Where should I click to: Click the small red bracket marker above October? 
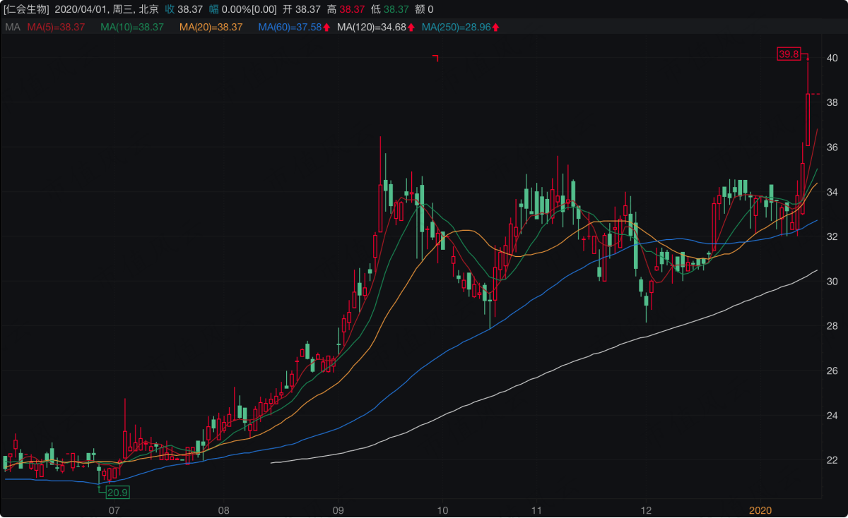point(436,59)
